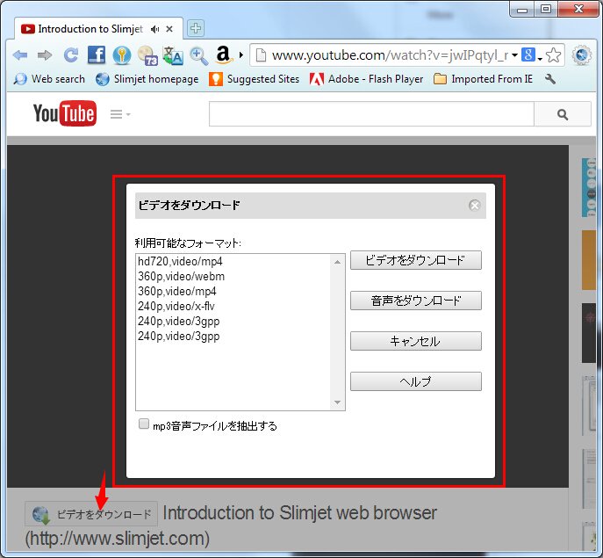
Task: Select the last 240p,video/3gpp entry
Action: tap(233, 337)
